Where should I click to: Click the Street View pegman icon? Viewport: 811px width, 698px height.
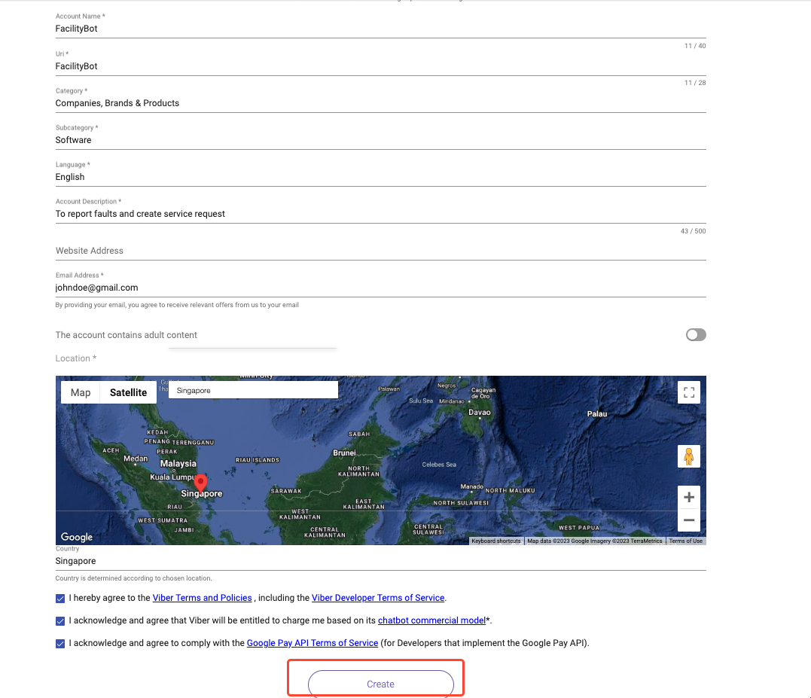click(x=688, y=456)
